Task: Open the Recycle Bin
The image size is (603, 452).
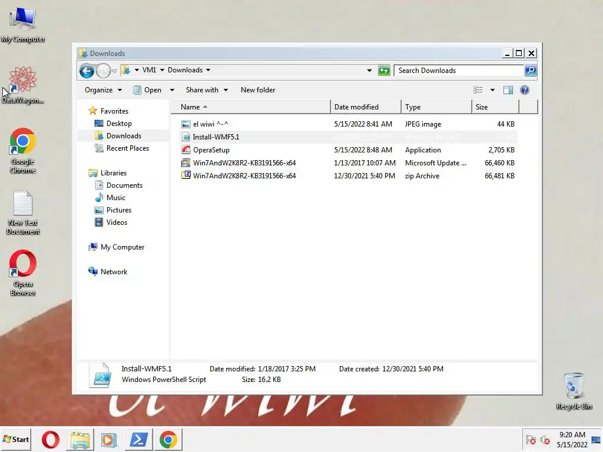Action: point(574,391)
